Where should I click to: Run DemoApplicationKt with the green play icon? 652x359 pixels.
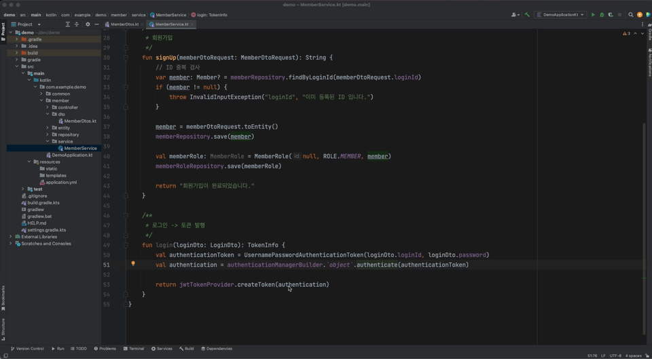point(593,14)
